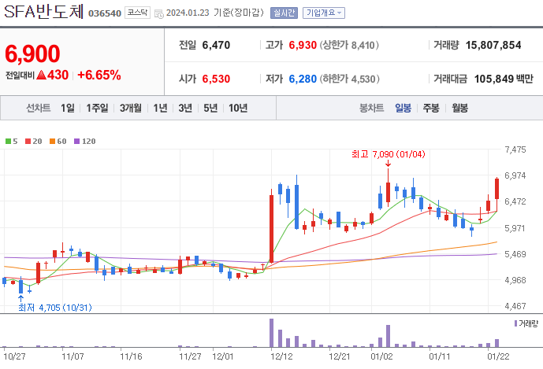The height and width of the screenshot is (369, 543).
Task: Click the 거래량 value 15,807,854
Action: [x=493, y=46]
